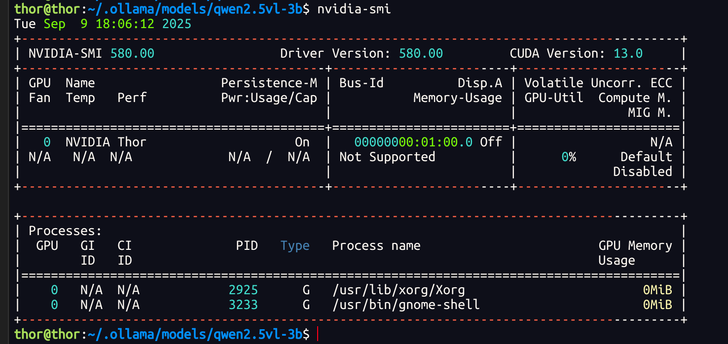Click the Driver Version value 580.00
The image size is (728, 344).
(x=421, y=53)
